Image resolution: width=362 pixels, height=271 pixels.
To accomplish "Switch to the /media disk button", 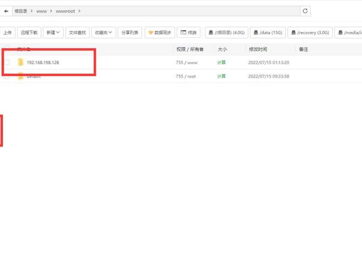I will [x=348, y=33].
